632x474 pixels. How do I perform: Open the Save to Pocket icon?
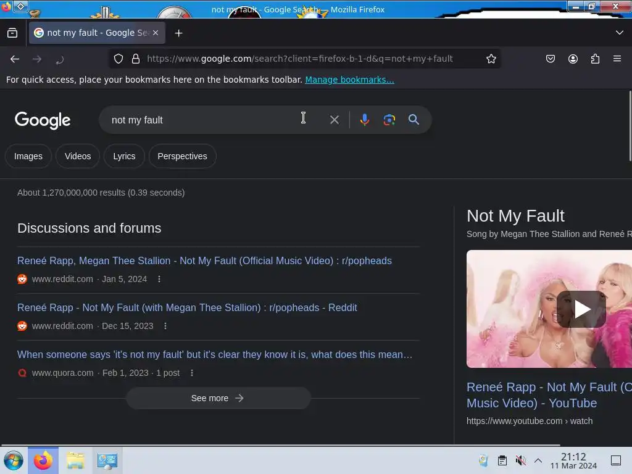coord(550,59)
